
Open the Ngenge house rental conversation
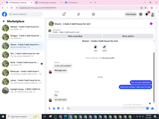pos(22,28)
